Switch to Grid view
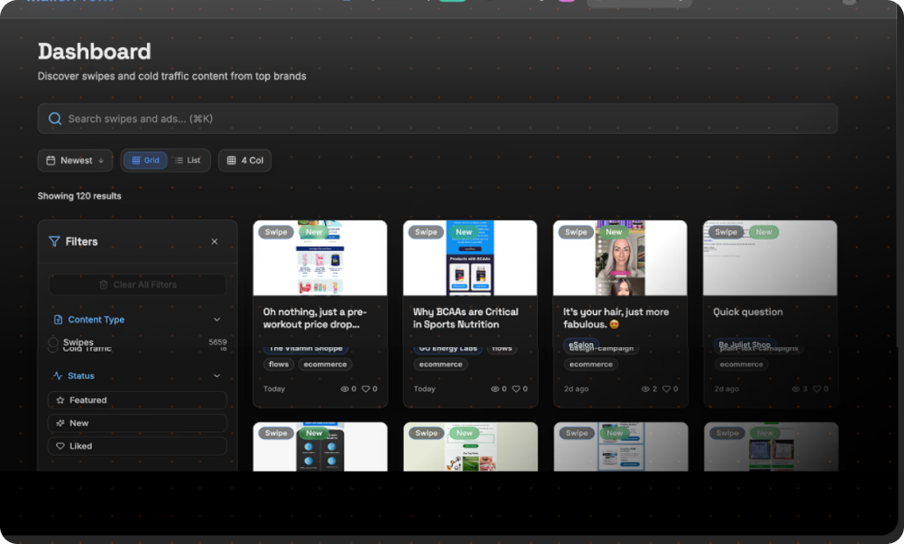Screen dimensions: 904x544 [145, 161]
